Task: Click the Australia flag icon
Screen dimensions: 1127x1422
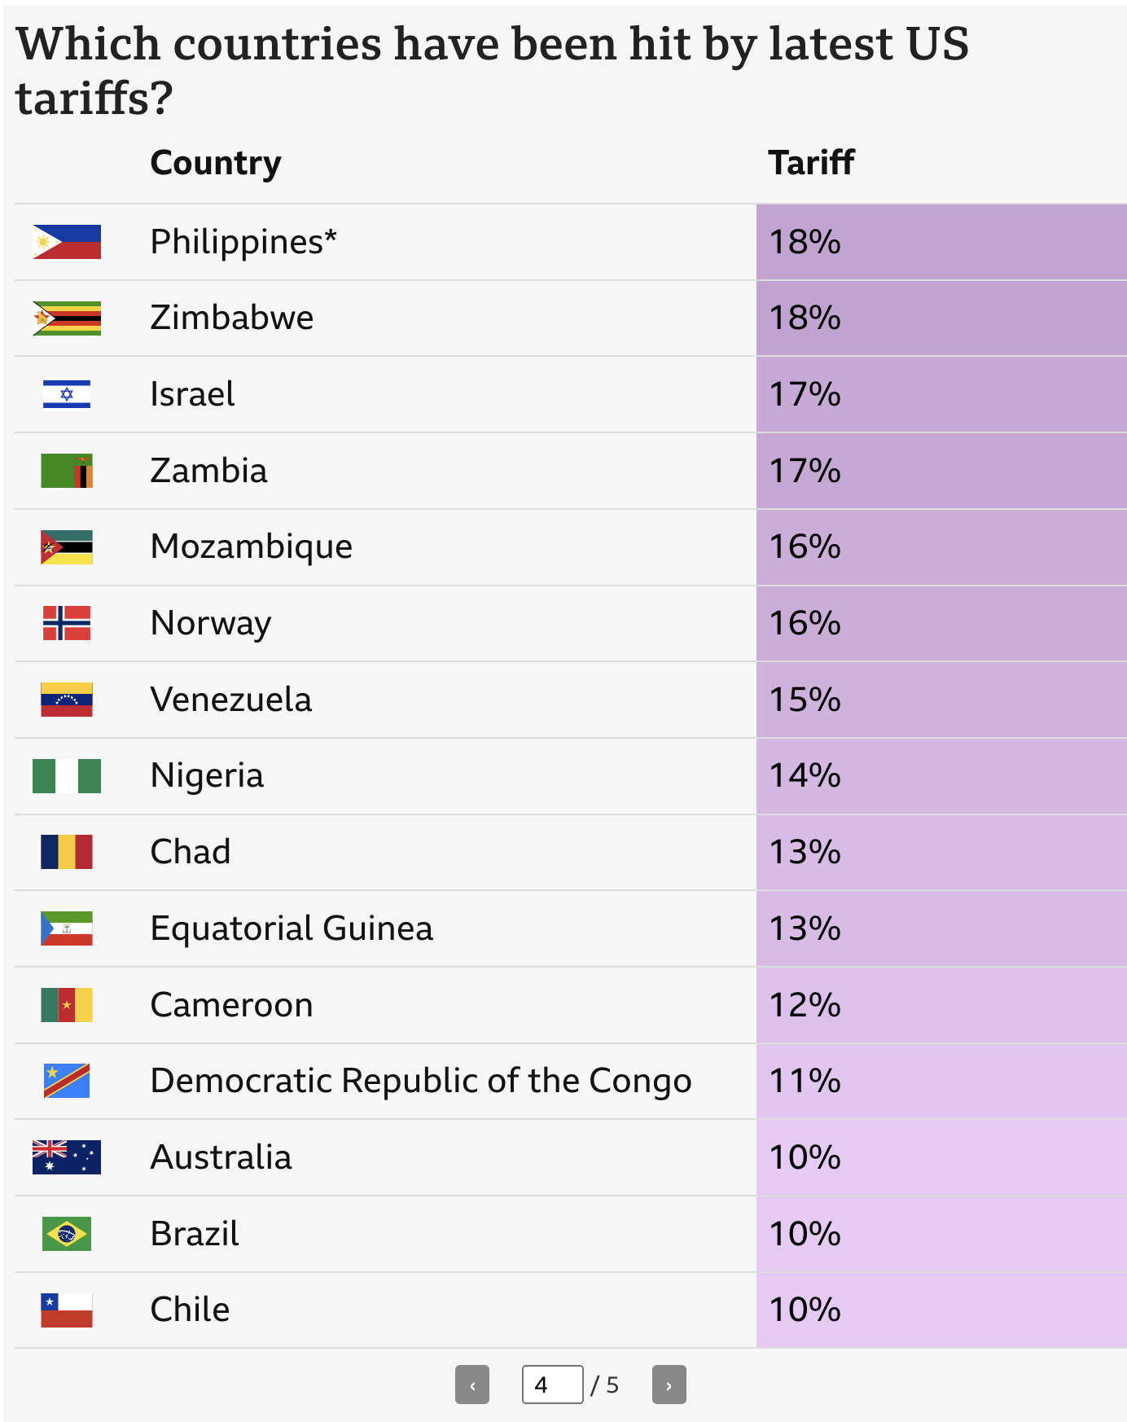Action: point(67,1157)
